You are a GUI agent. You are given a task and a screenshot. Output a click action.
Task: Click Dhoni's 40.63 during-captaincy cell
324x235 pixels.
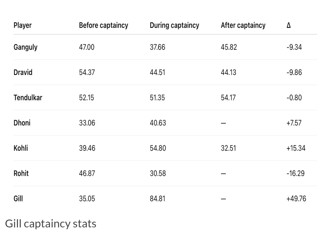click(x=158, y=123)
